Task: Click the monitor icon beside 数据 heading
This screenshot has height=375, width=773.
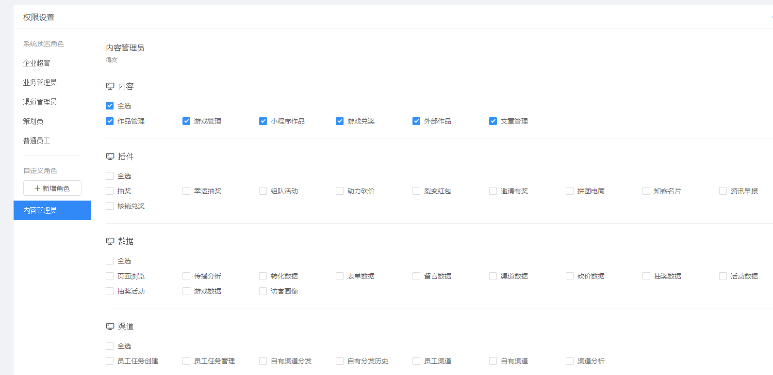Action: click(x=110, y=241)
